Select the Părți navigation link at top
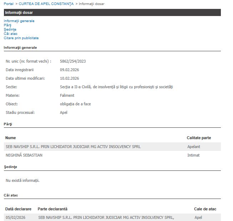This screenshot has width=233, height=221. point(7,25)
